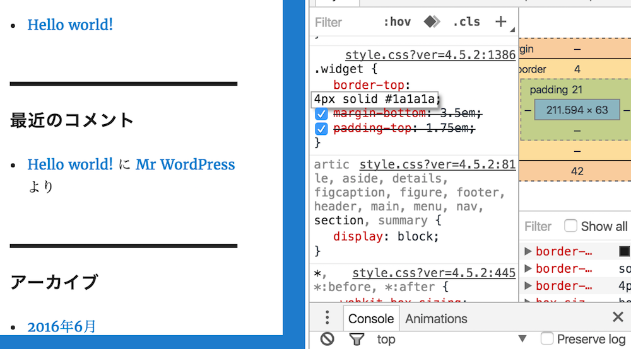Expand the first border- computed property
Image resolution: width=631 pixels, height=349 pixels.
[x=528, y=251]
